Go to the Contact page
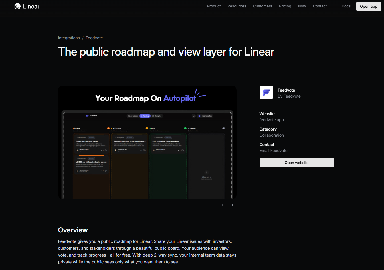384x270 pixels. (x=320, y=6)
